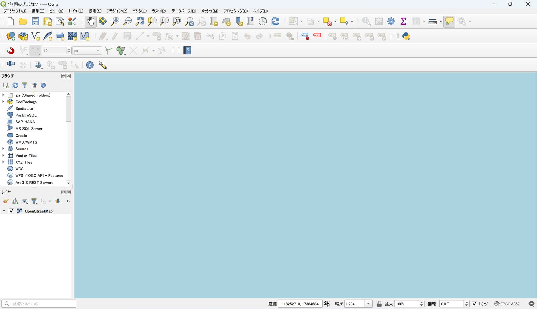Click the Zoom Out magnifier tool
Screen dimensions: 537x309
click(x=128, y=21)
